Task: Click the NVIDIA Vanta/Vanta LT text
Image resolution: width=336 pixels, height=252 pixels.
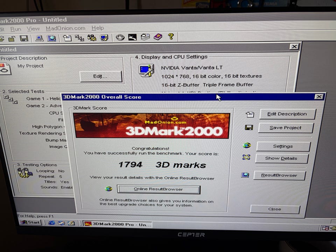Action: point(192,68)
